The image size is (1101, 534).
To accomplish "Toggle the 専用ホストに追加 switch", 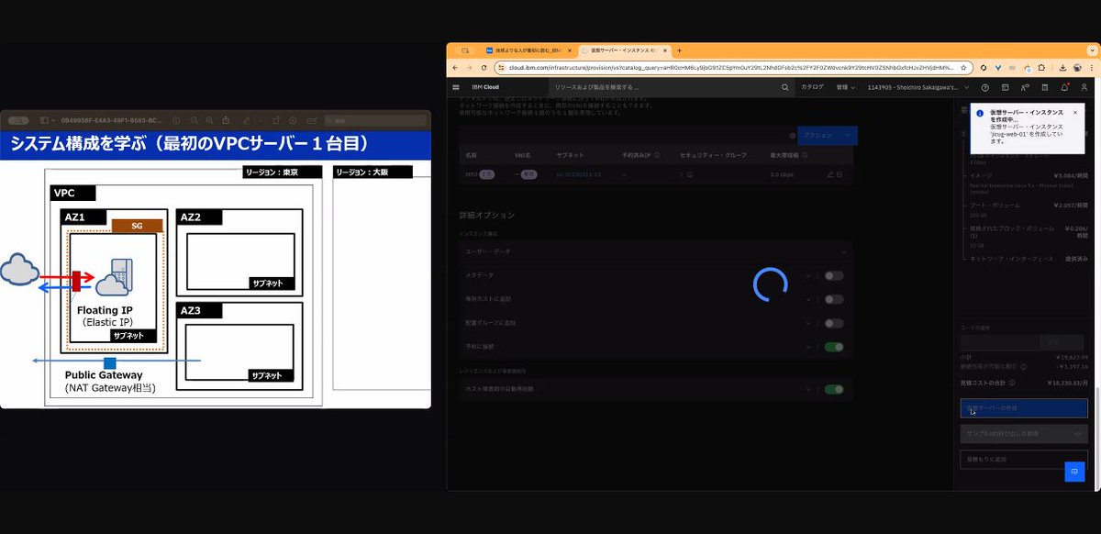I will [x=833, y=299].
